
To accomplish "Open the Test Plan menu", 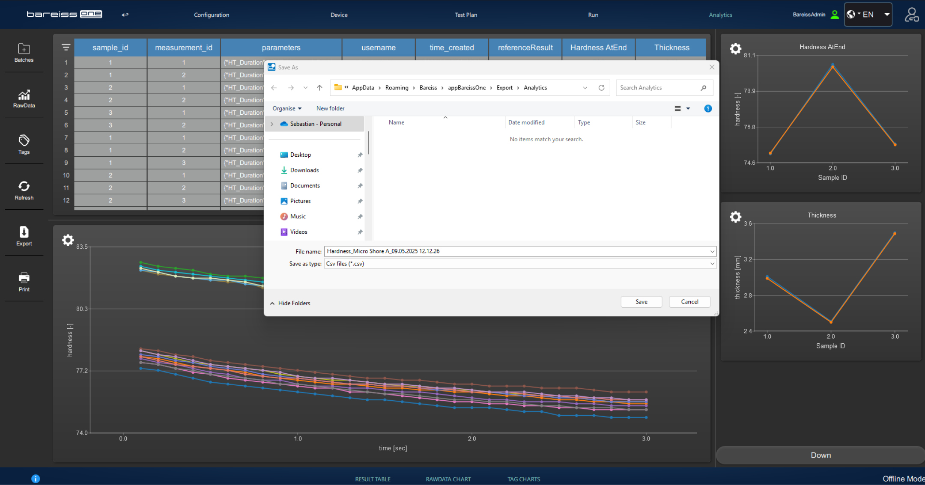I will [466, 15].
